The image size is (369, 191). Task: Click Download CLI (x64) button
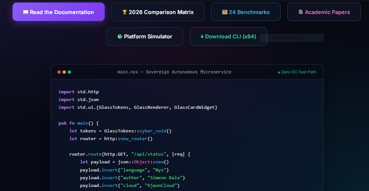[x=228, y=37]
